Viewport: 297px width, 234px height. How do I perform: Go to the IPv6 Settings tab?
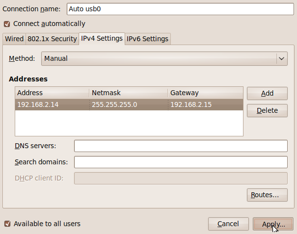148,39
